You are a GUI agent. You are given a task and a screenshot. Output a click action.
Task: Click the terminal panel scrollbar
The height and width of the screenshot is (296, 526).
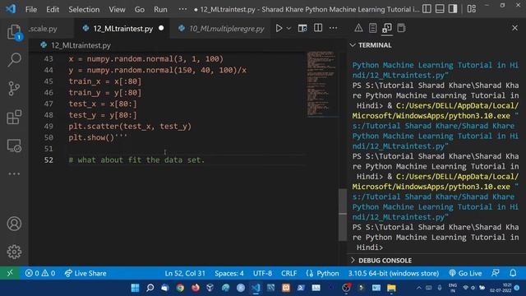(343, 215)
